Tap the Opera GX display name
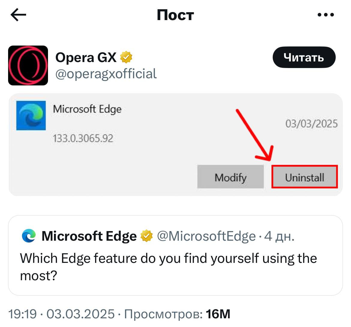 pyautogui.click(x=86, y=57)
